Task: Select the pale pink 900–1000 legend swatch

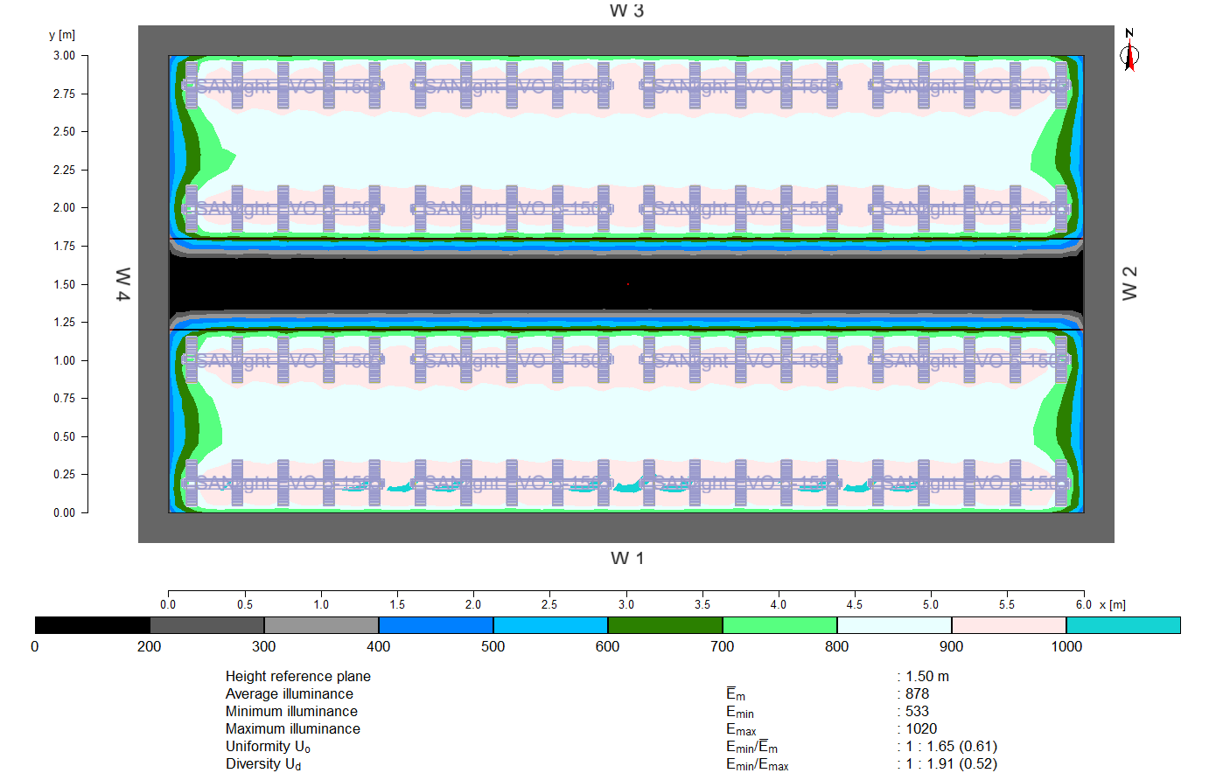Action: (x=1010, y=625)
